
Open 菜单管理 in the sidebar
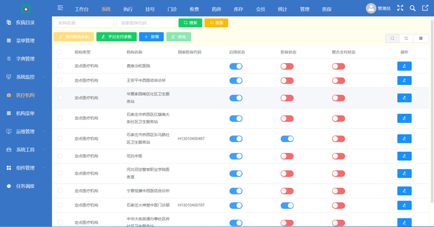pyautogui.click(x=26, y=41)
